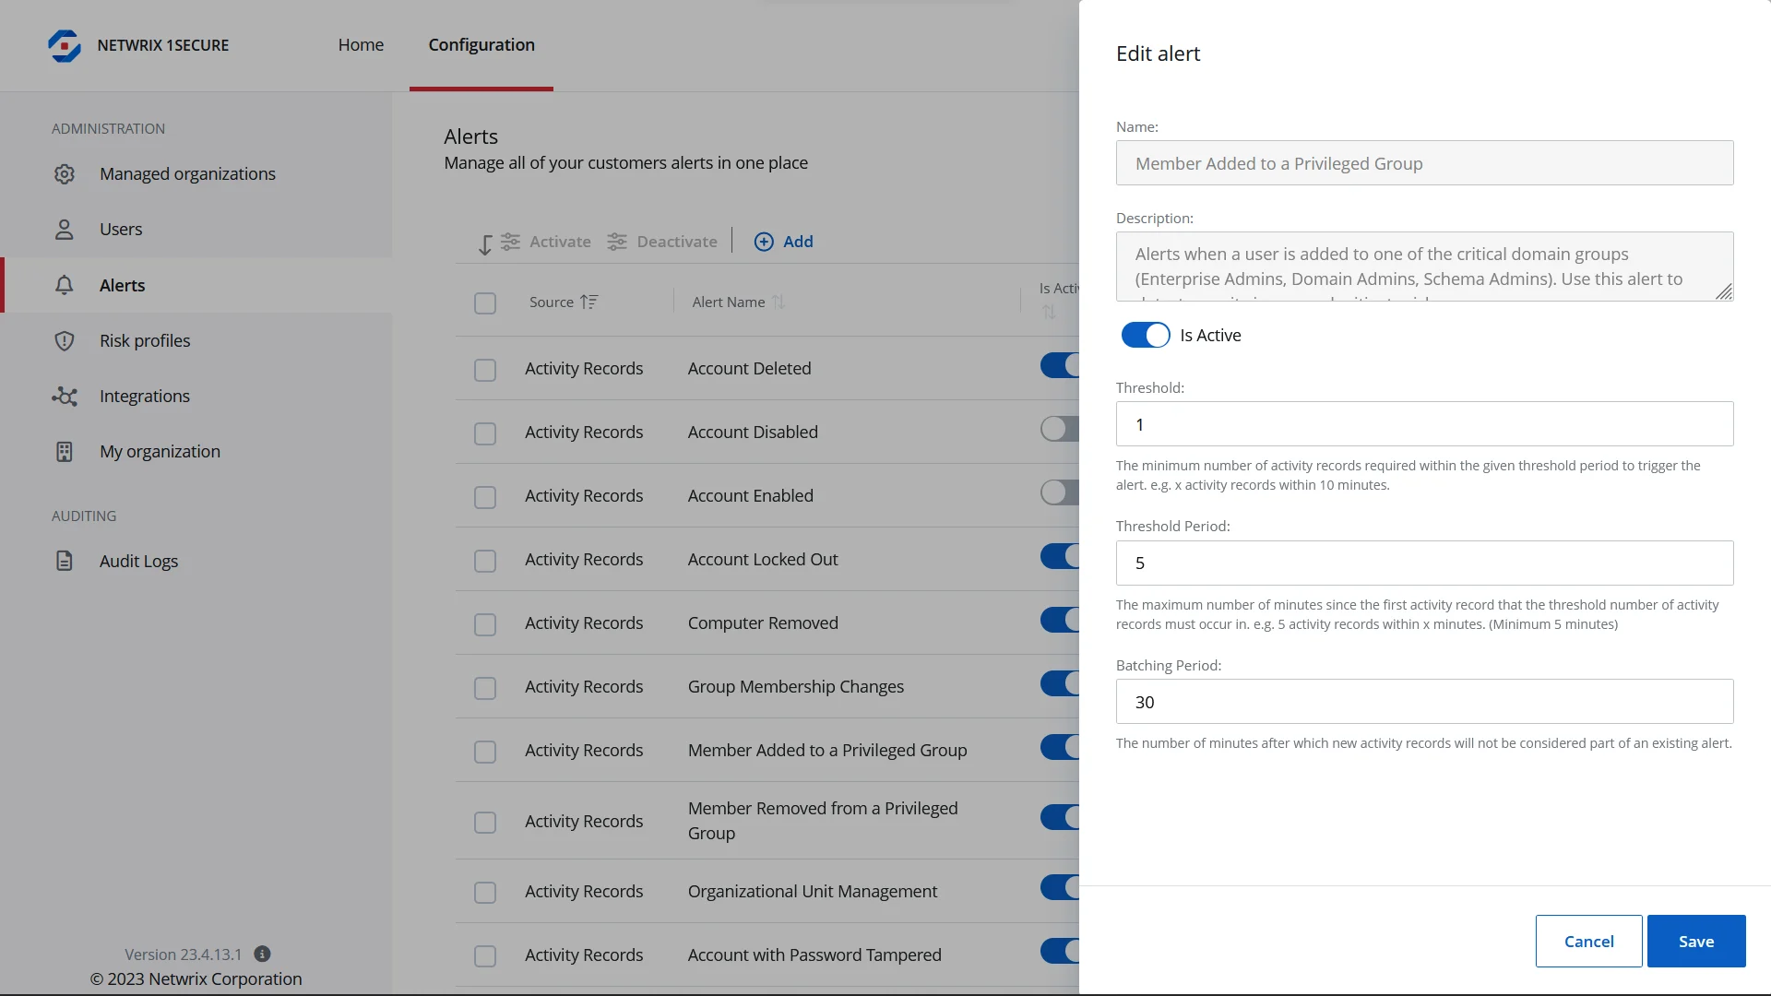Check the Account Deleted row checkbox

485,370
